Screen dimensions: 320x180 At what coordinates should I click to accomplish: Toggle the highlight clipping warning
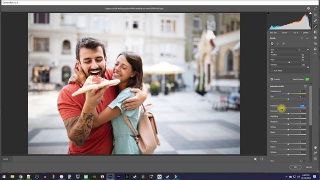[x=310, y=13]
